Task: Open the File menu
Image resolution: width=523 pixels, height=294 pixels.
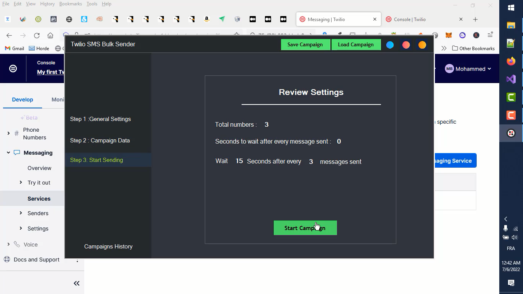Action: click(6, 4)
